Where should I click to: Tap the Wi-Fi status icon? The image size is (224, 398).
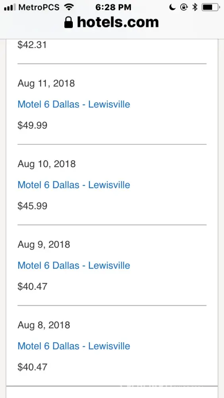point(69,7)
